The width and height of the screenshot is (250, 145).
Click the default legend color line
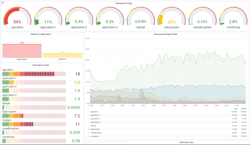89,126
